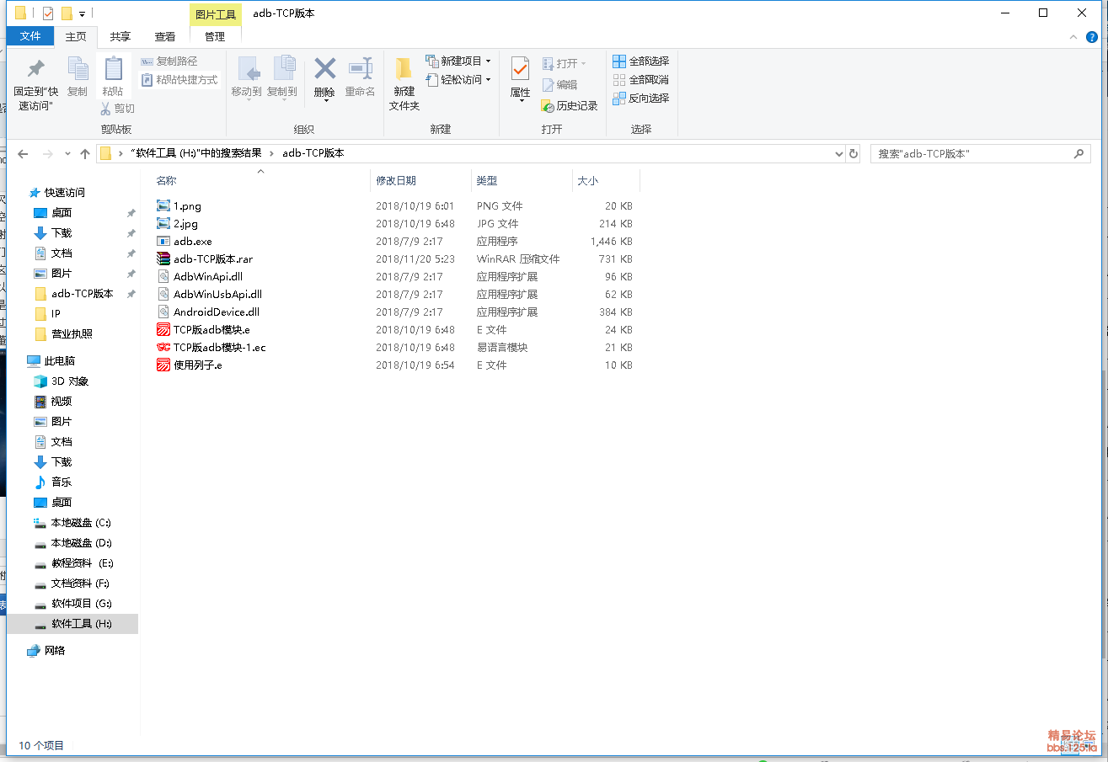Viewport: 1108px width, 762px height.
Task: Click the Refresh button beside address bar
Action: 854,154
